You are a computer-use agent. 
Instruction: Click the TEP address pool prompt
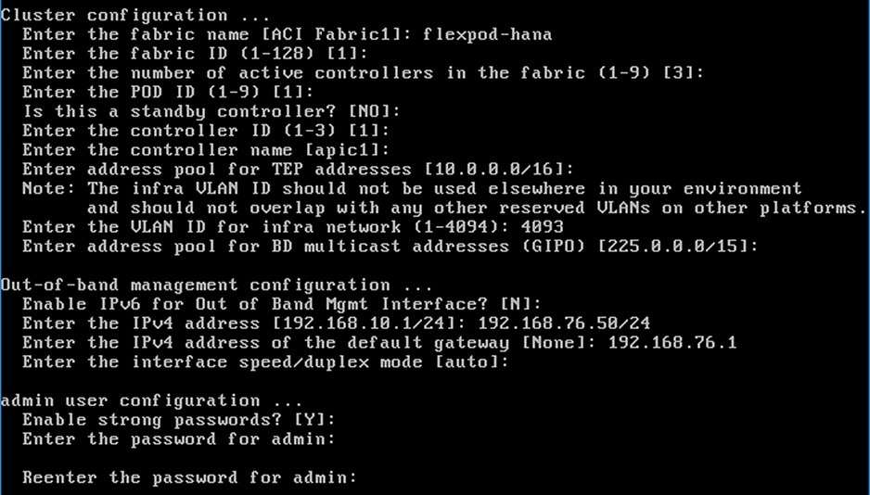[297, 170]
